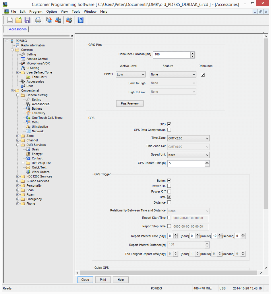Click the blue Help question mark icon

[x=81, y=20]
